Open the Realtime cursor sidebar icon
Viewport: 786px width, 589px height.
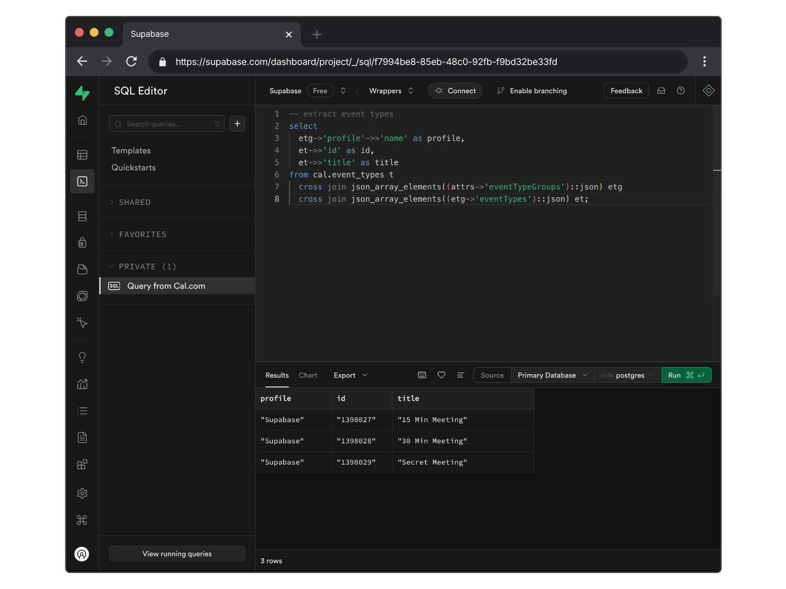(82, 323)
